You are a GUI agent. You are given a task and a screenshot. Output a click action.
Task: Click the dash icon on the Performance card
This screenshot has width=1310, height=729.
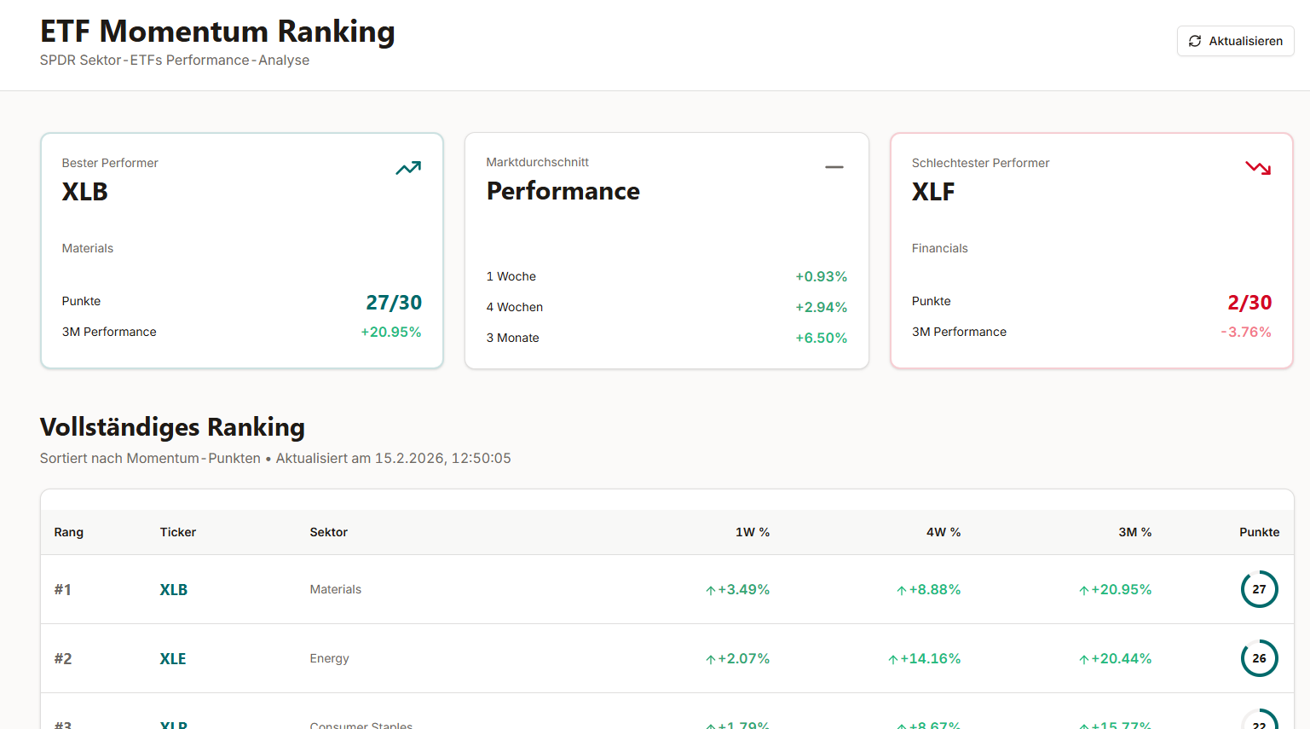[834, 166]
